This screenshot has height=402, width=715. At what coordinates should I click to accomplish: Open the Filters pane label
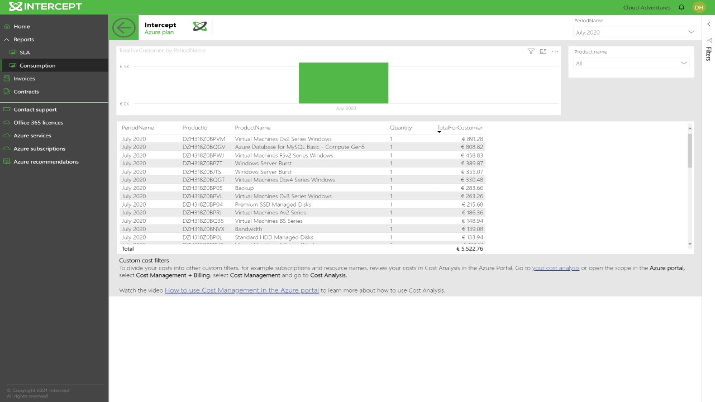click(708, 54)
